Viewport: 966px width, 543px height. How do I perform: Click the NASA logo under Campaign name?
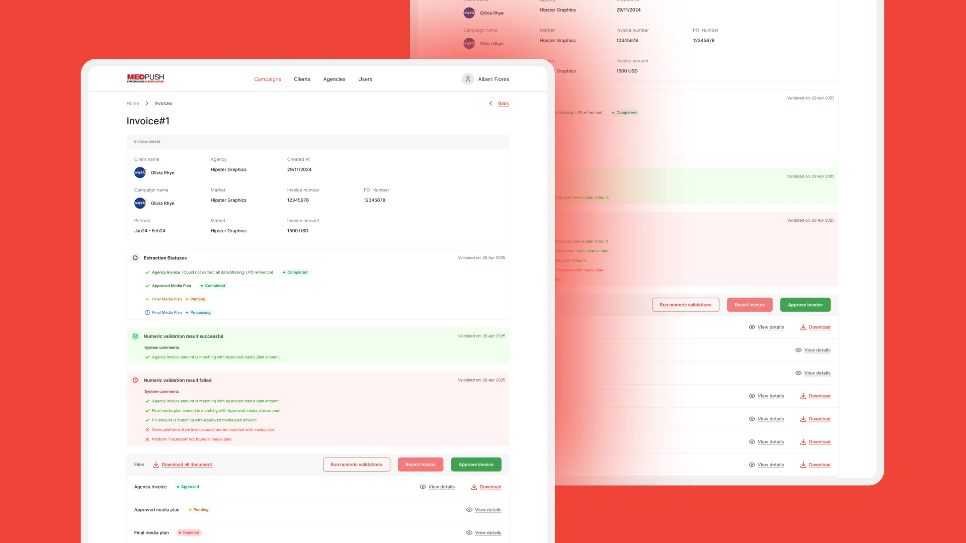(x=140, y=203)
